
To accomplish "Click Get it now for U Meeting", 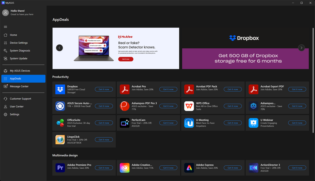I will (x=233, y=123).
